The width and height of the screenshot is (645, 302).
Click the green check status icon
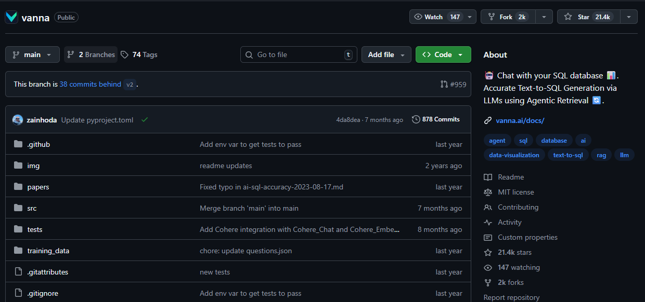click(x=145, y=120)
